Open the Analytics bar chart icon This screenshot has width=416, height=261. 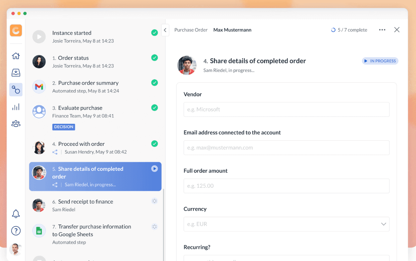tap(16, 106)
